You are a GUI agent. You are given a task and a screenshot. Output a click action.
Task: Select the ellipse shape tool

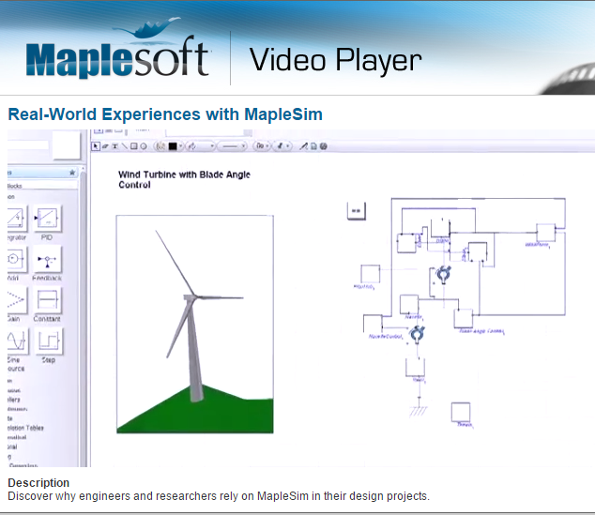coord(144,146)
